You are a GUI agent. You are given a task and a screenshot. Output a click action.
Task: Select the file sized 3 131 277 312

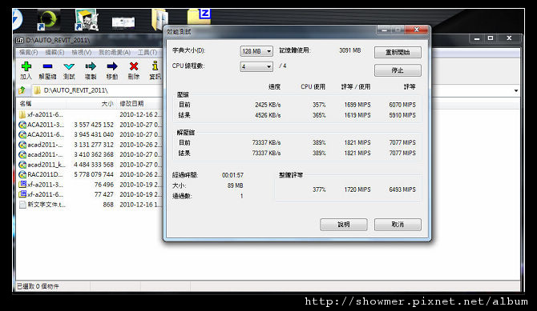click(x=94, y=145)
